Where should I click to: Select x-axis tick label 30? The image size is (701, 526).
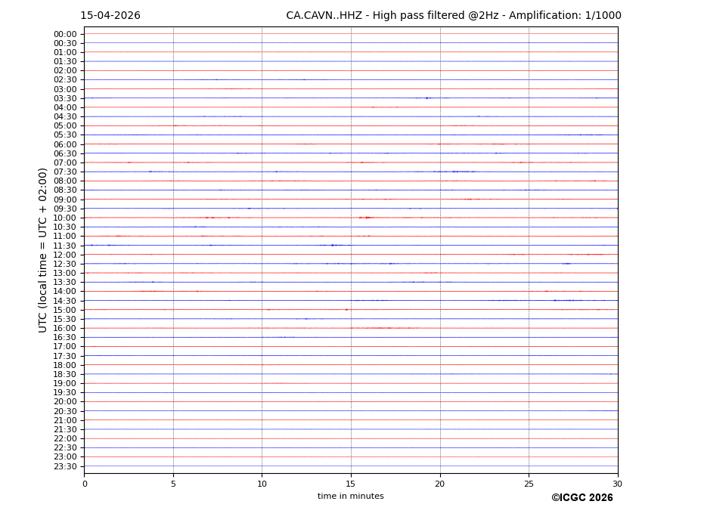point(617,484)
